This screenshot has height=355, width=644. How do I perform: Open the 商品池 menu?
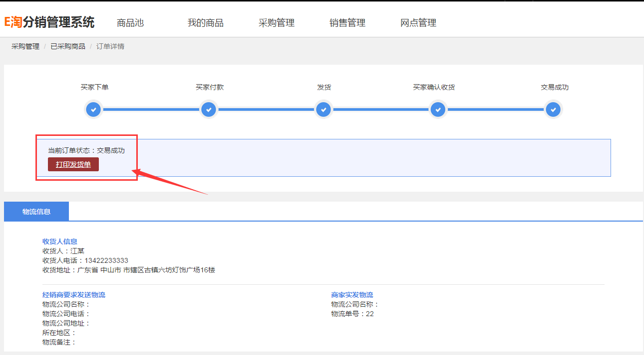point(130,23)
